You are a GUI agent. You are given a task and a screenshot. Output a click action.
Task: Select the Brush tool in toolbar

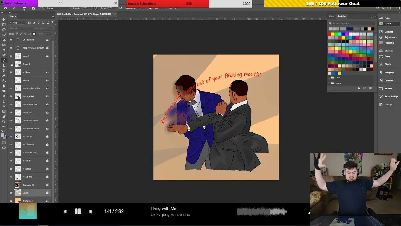[4, 60]
